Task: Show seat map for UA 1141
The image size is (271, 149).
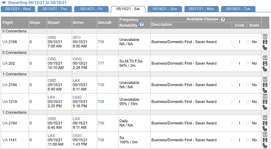Action: [265, 145]
